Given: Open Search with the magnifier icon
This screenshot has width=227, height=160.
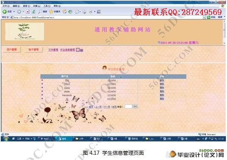Looking at the screenshot, I should (x=40, y=12).
